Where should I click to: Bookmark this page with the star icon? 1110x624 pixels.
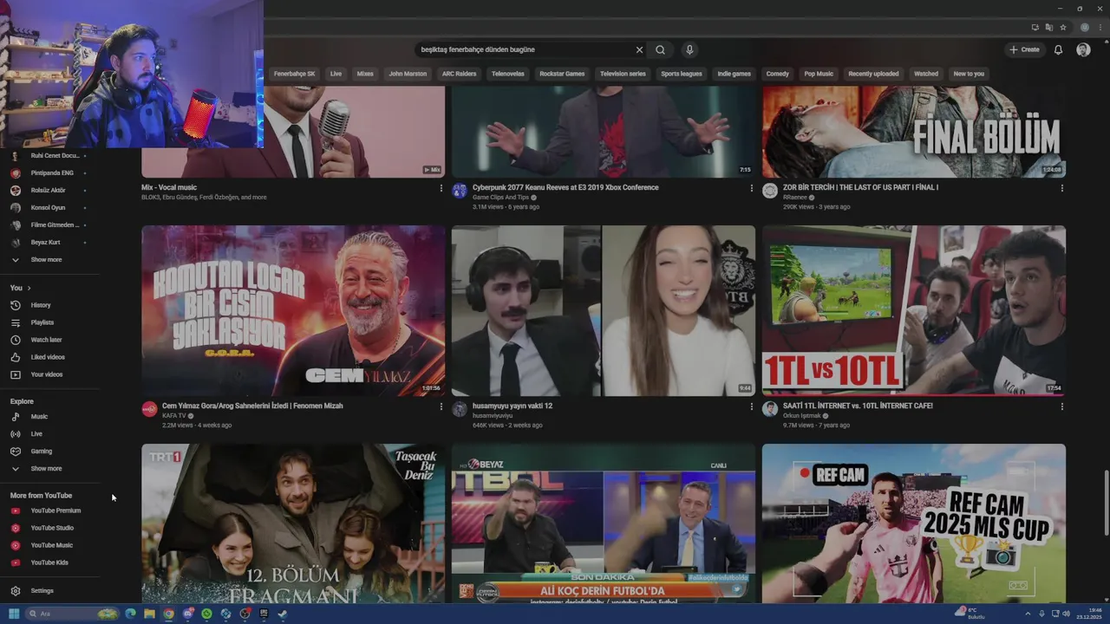point(1063,27)
